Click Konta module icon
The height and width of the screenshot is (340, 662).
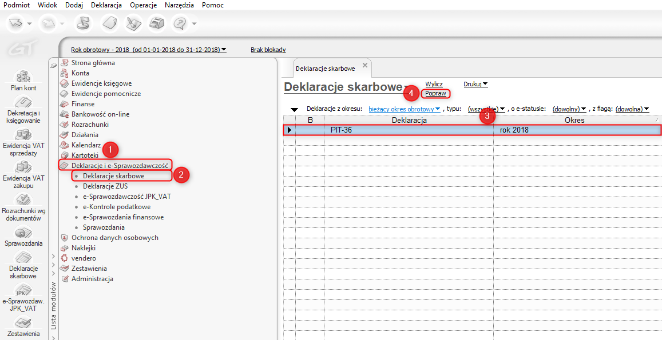[64, 73]
